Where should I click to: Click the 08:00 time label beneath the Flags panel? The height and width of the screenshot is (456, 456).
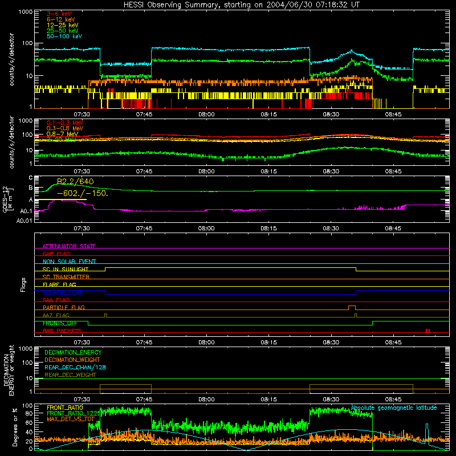coord(206,343)
